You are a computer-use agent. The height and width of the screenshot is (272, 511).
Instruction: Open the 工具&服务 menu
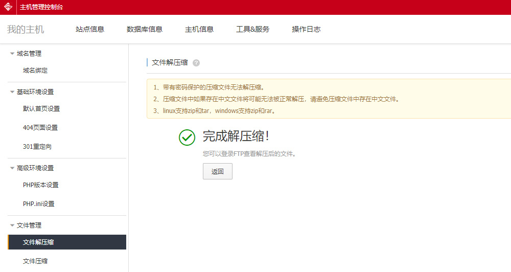pyautogui.click(x=252, y=30)
